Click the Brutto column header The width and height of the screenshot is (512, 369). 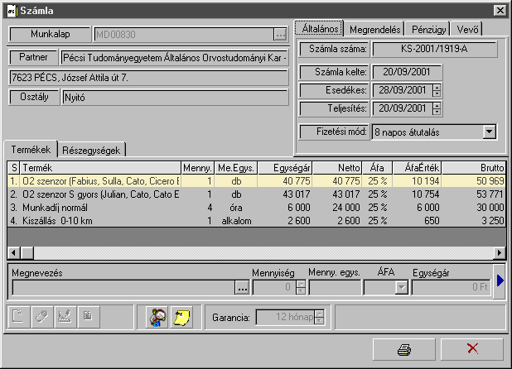(473, 168)
